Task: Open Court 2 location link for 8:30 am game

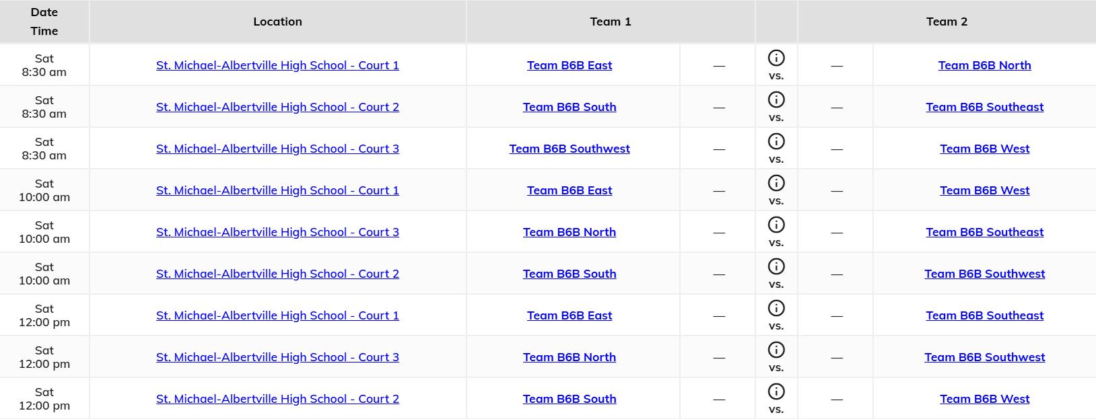Action: point(277,107)
